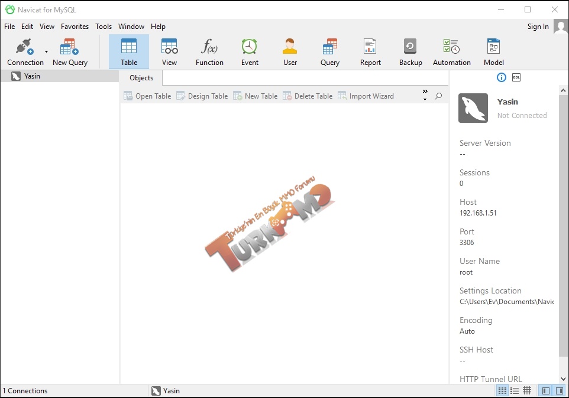The image size is (569, 398).
Task: Open the Query section
Action: click(x=330, y=53)
